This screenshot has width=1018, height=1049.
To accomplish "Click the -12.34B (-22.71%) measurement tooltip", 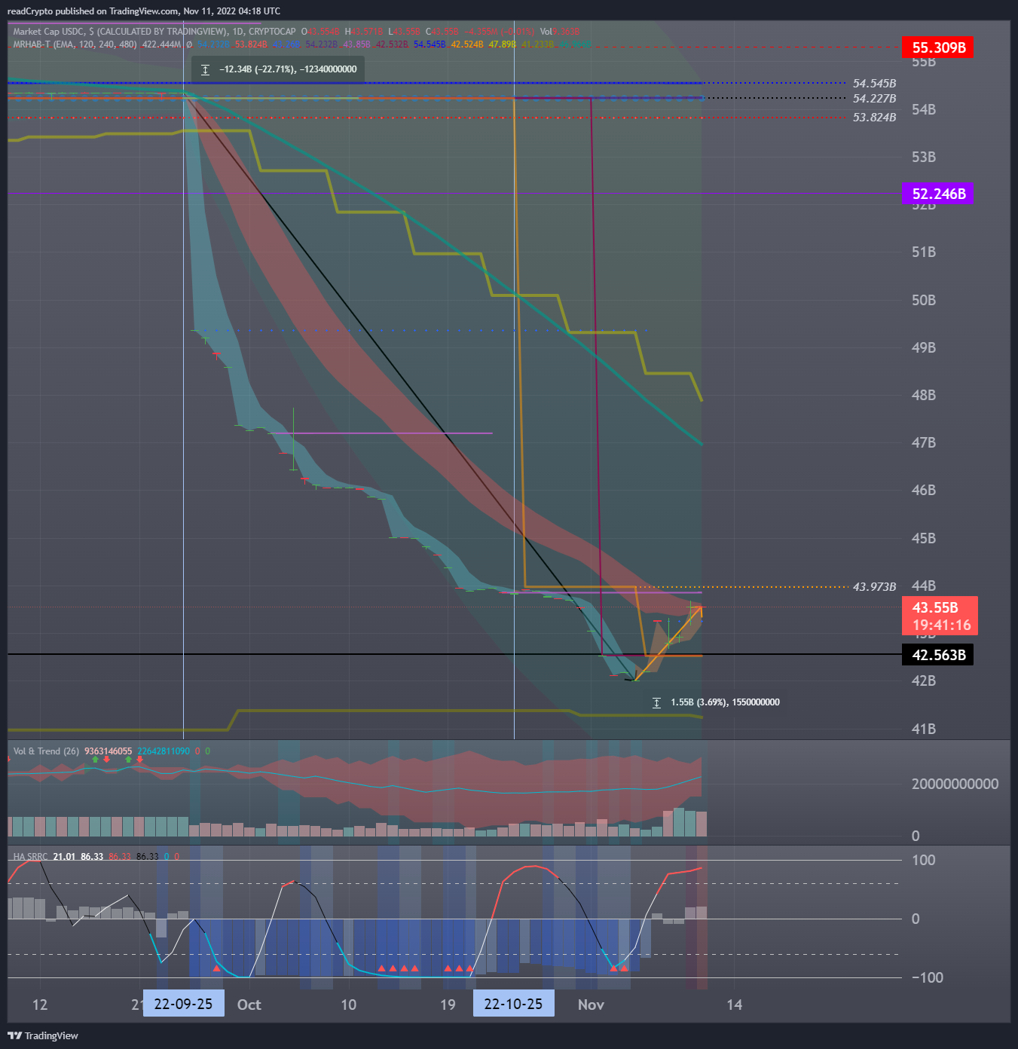I will coord(279,69).
